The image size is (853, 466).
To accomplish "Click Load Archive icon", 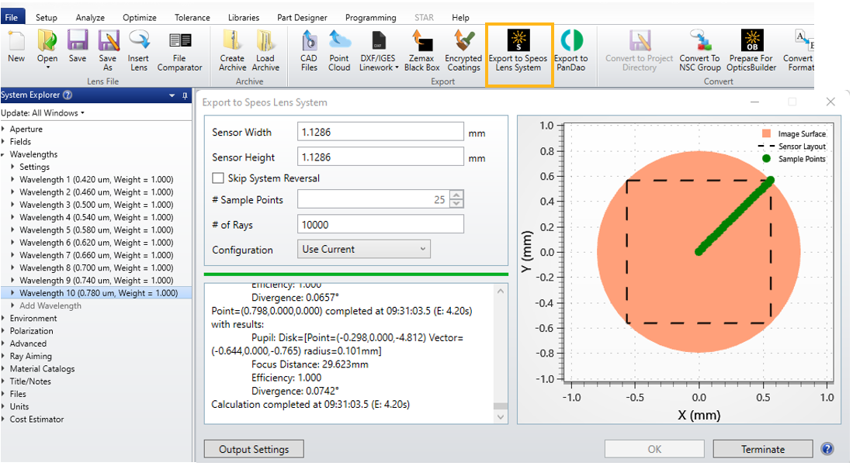I will pos(265,41).
